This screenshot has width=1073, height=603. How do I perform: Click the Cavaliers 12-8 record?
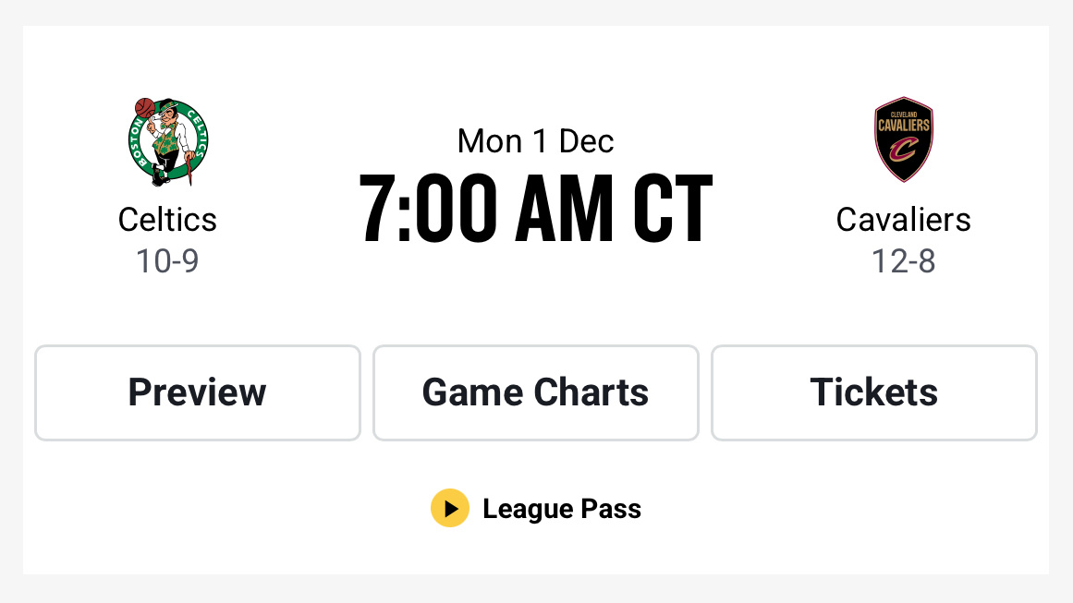(903, 261)
